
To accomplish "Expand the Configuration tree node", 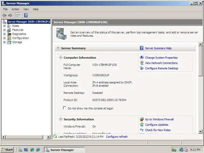I will [4, 38].
